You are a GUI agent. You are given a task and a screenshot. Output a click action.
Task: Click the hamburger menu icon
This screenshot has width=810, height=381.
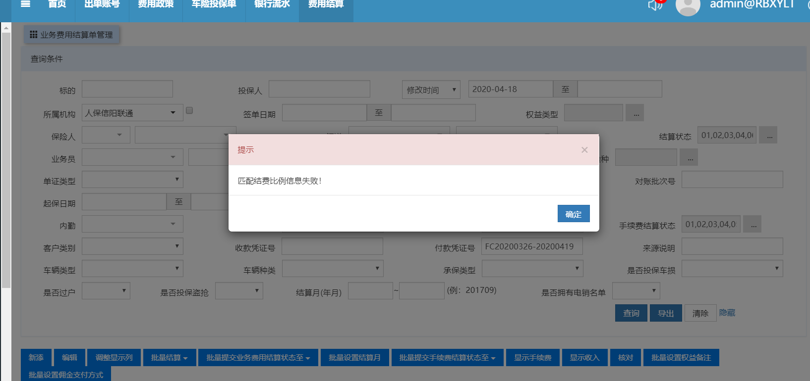[25, 4]
